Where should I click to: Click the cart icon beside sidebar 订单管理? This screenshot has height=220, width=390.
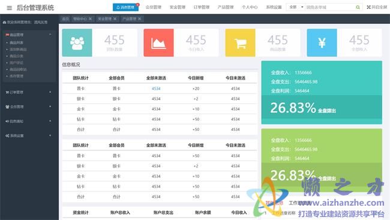pos(7,93)
